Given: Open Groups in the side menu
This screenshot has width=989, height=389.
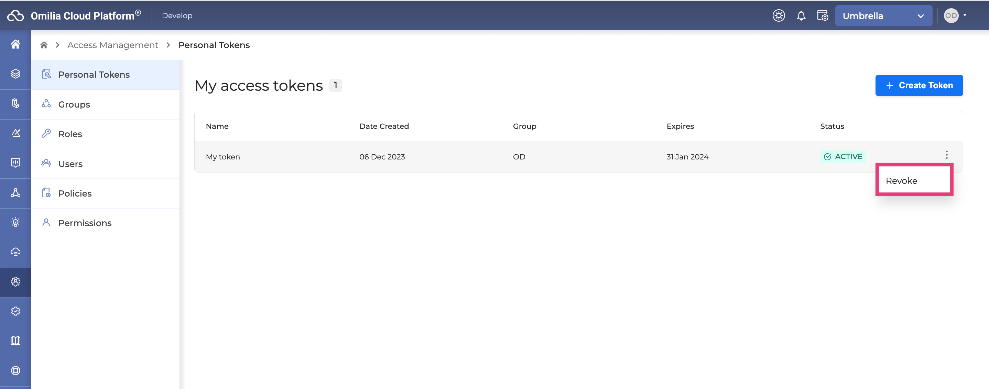Looking at the screenshot, I should [x=74, y=104].
